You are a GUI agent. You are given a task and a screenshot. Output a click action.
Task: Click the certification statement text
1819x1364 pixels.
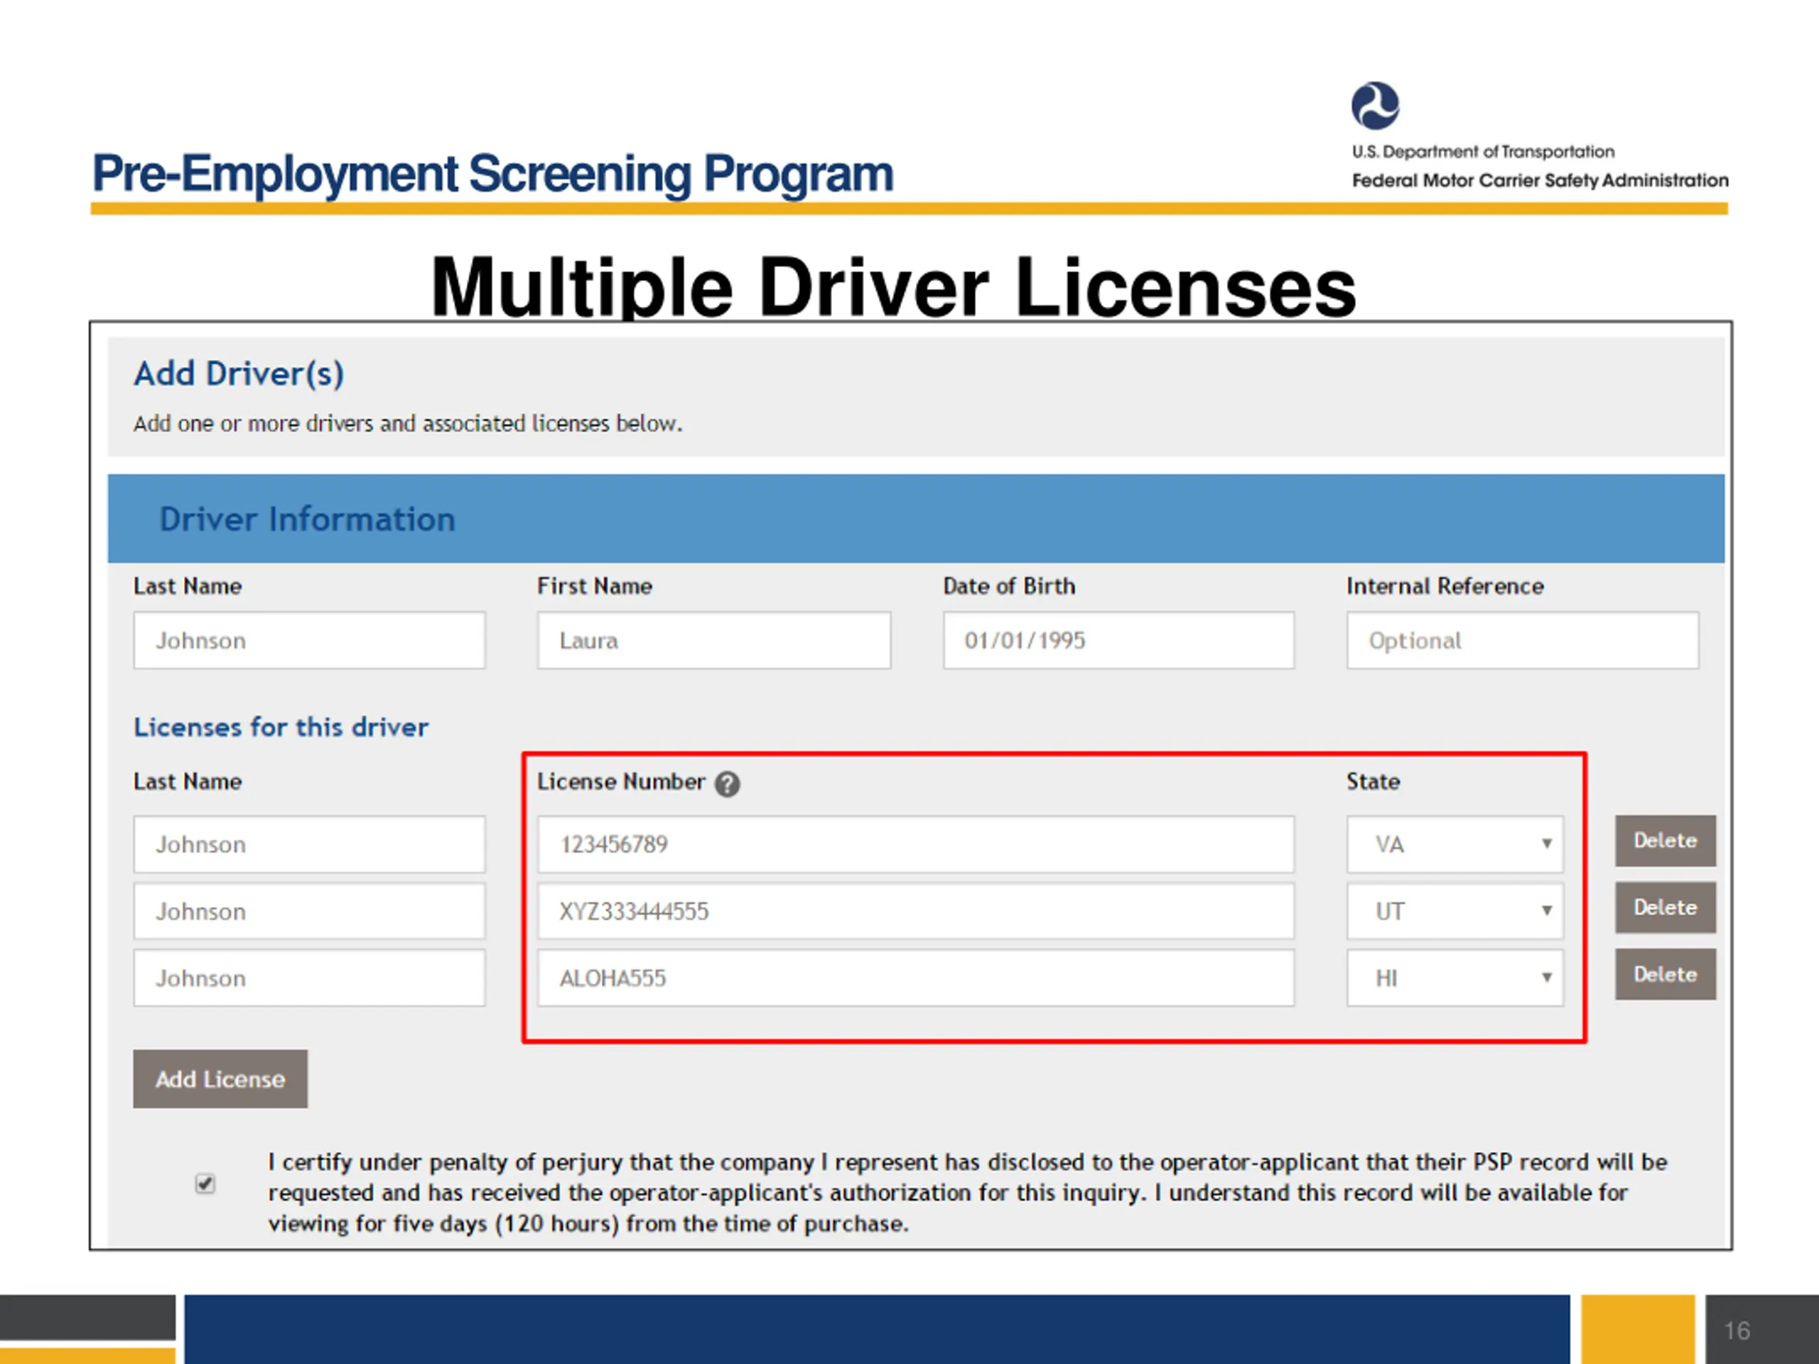967,1192
